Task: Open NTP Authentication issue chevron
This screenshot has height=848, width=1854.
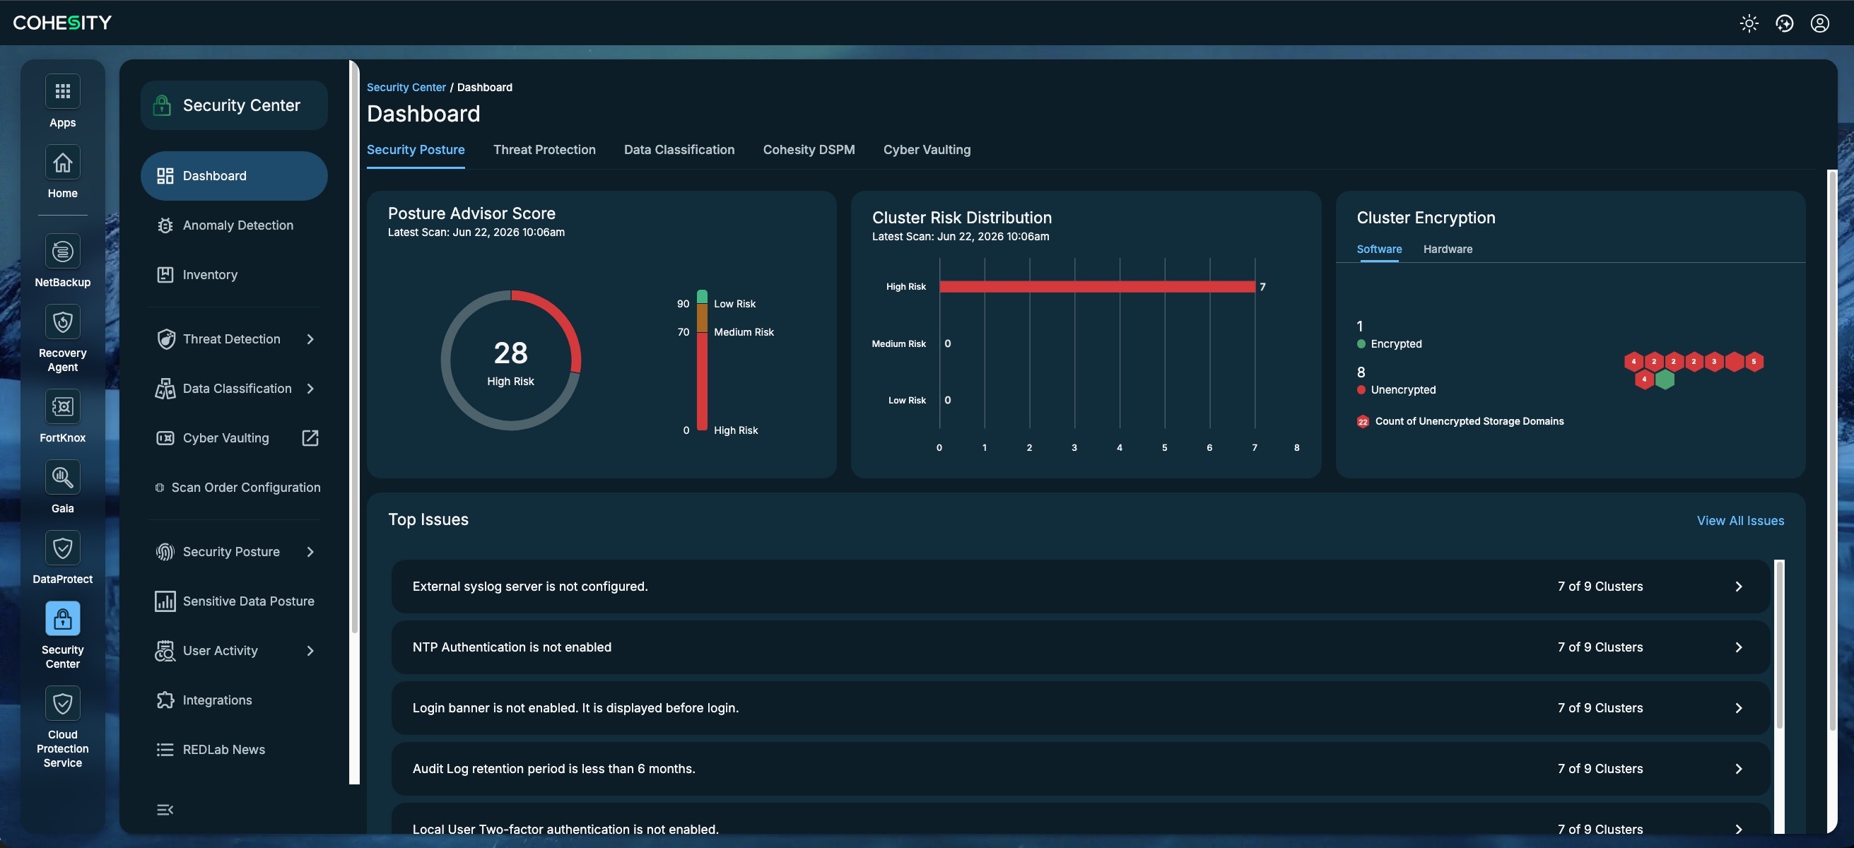Action: click(1738, 647)
